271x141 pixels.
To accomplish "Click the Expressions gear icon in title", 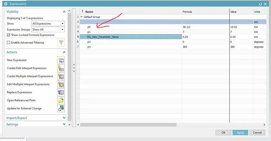I will tap(6, 4).
